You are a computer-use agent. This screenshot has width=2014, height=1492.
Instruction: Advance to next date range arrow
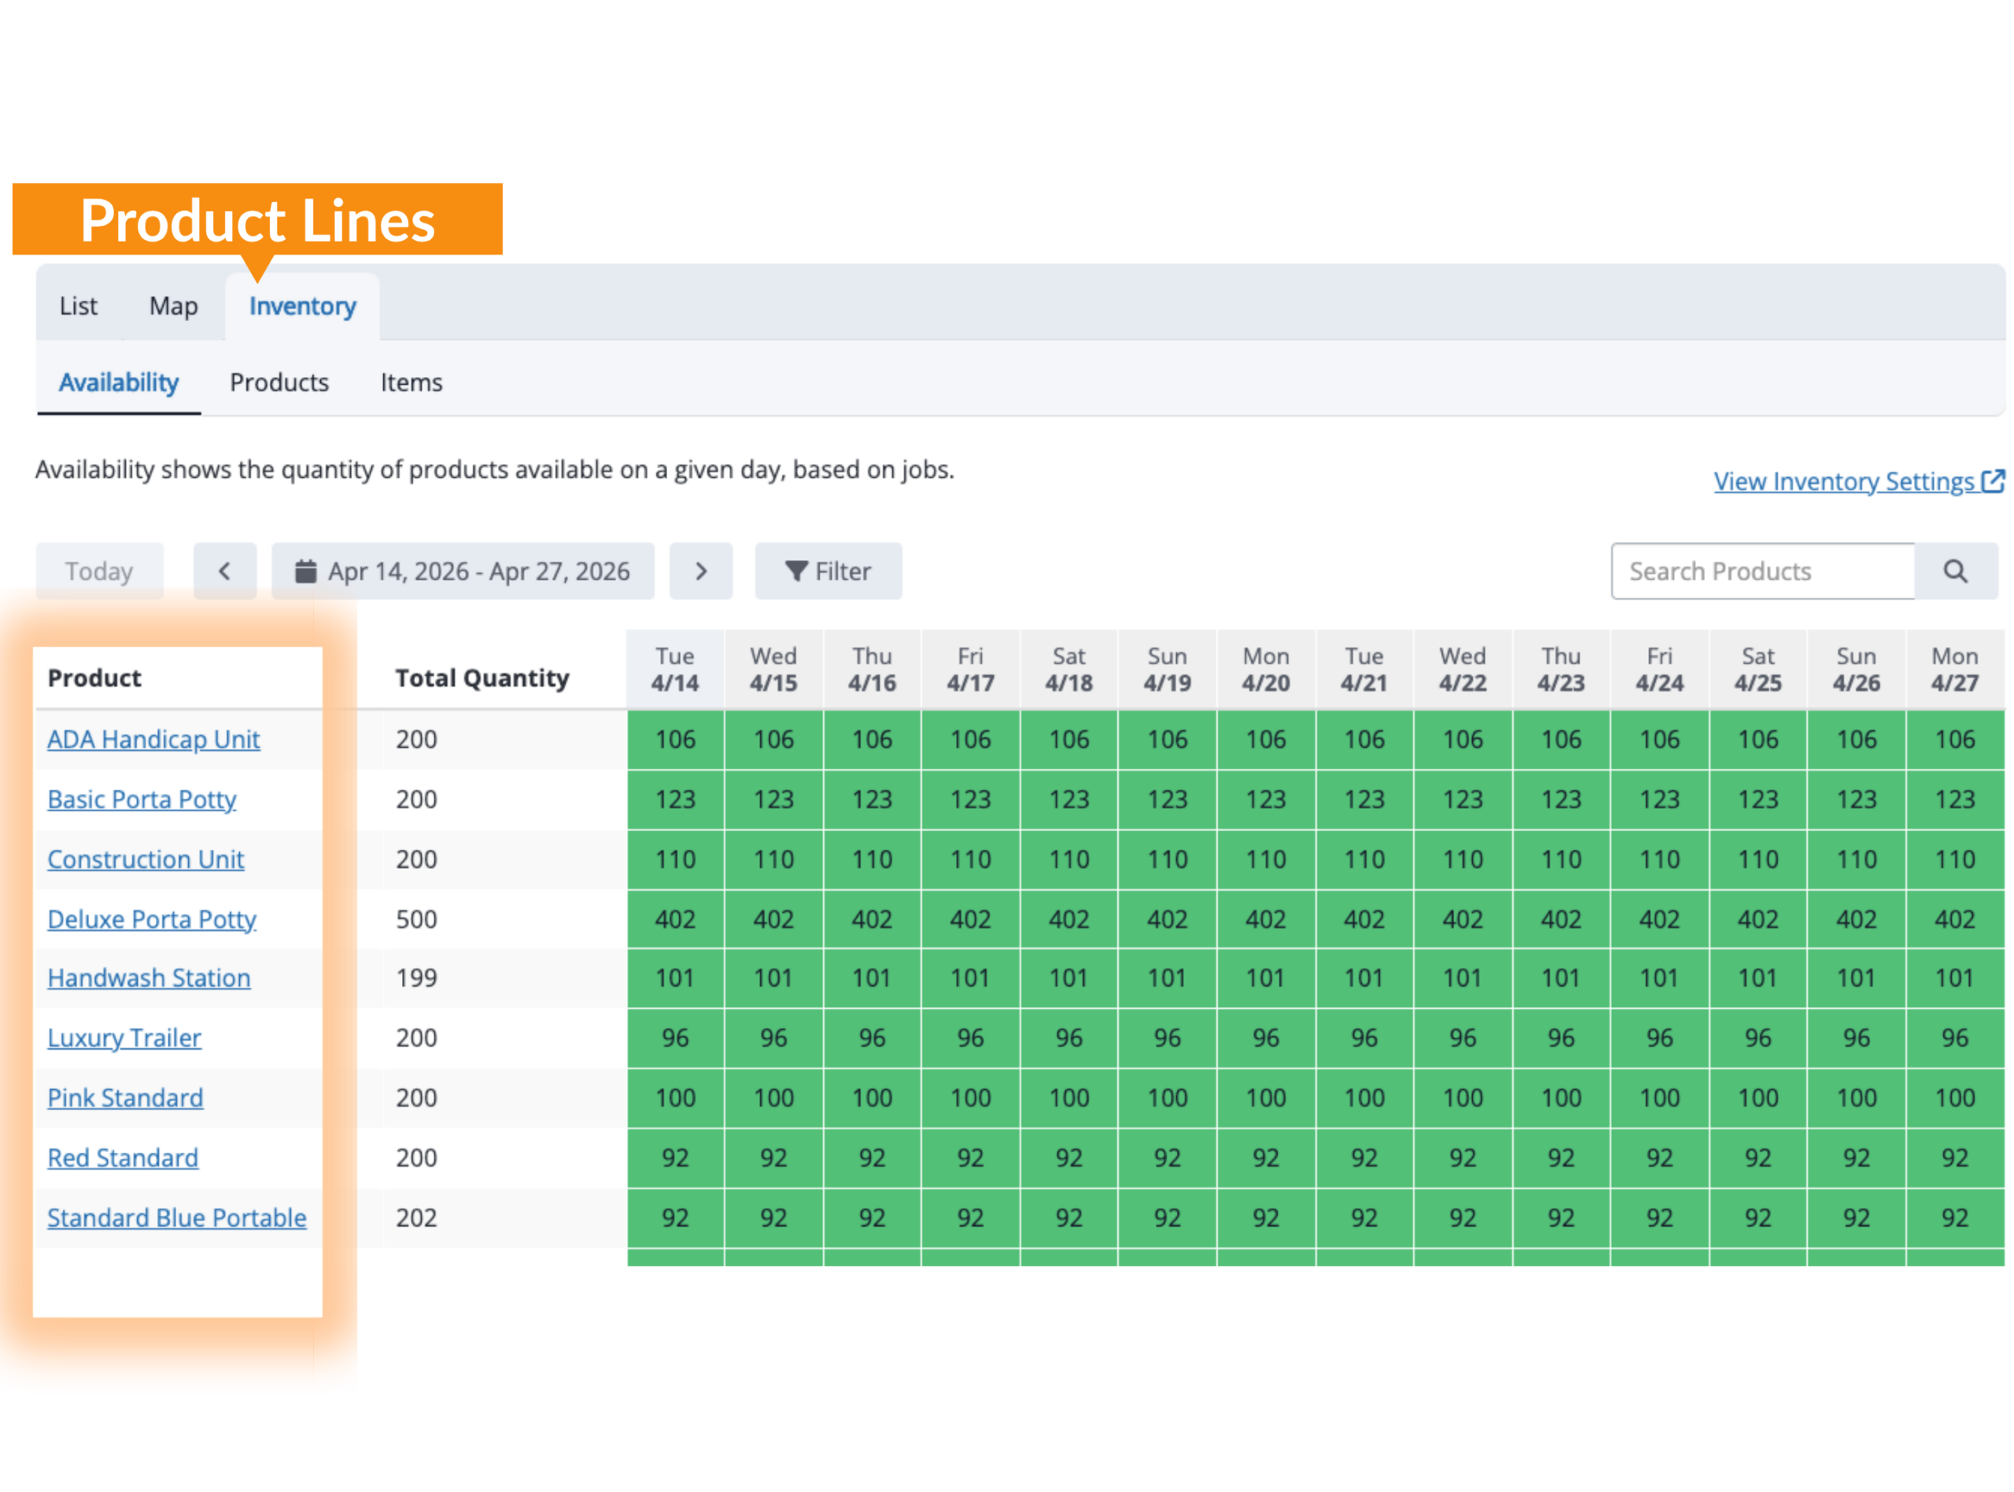coord(700,571)
